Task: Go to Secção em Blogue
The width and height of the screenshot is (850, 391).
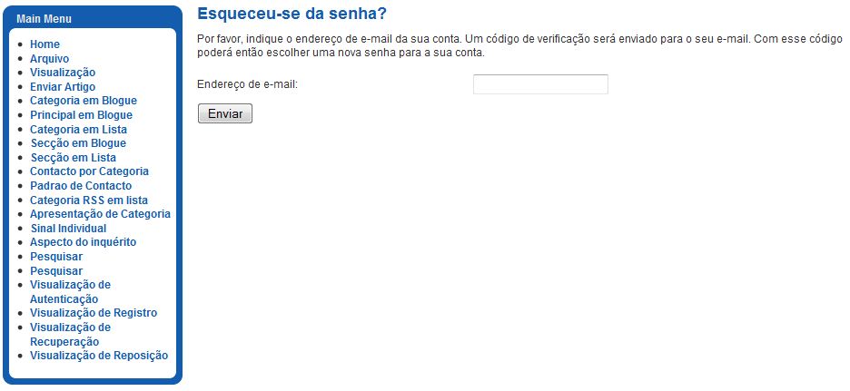Action: (79, 143)
